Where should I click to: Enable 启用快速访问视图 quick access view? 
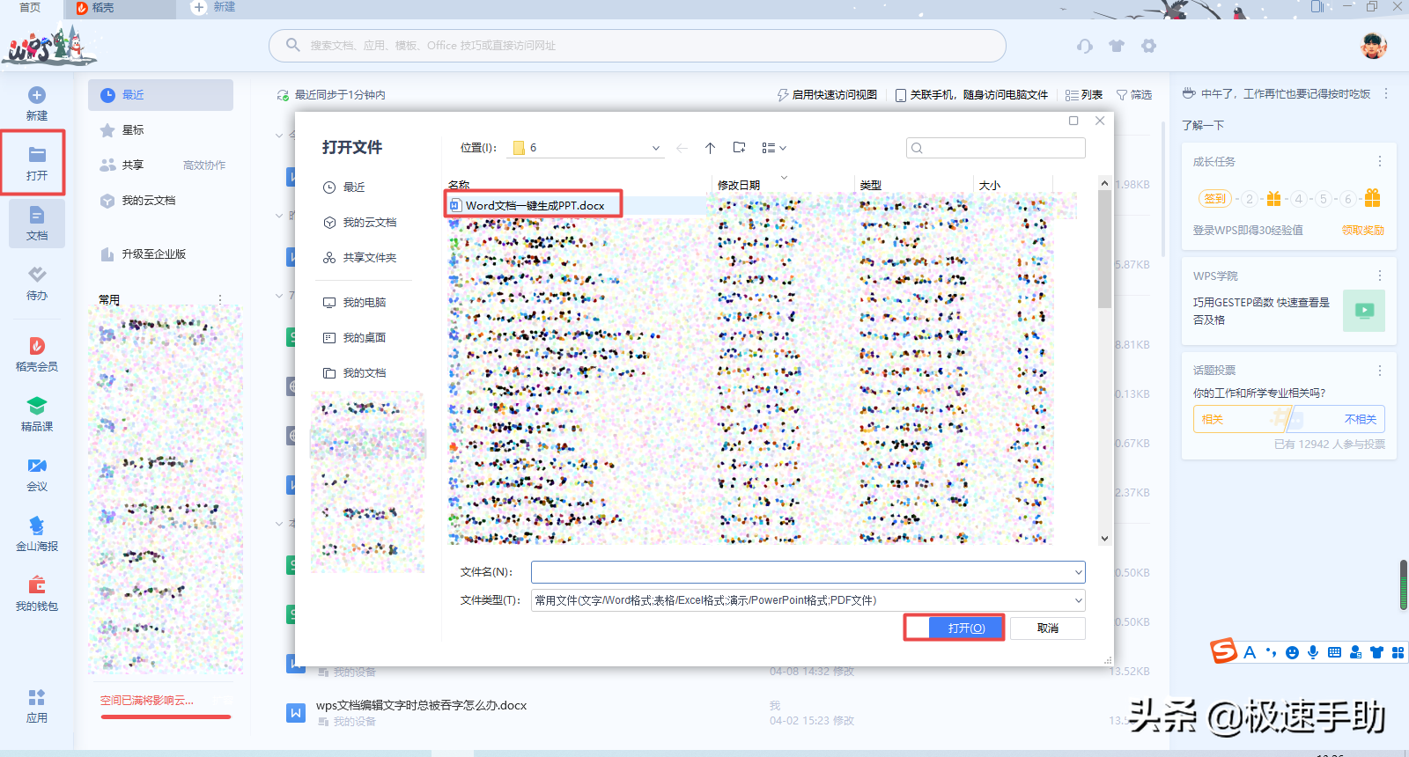(827, 95)
